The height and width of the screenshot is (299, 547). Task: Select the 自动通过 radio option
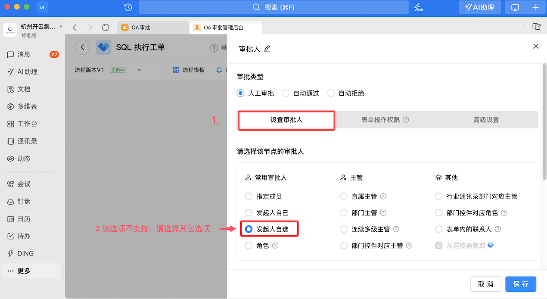(285, 93)
